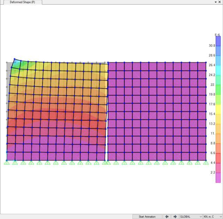This screenshot has height=219, width=223.
Task: Open the GLOBAL coordinate system dropdown
Action: pyautogui.click(x=191, y=217)
